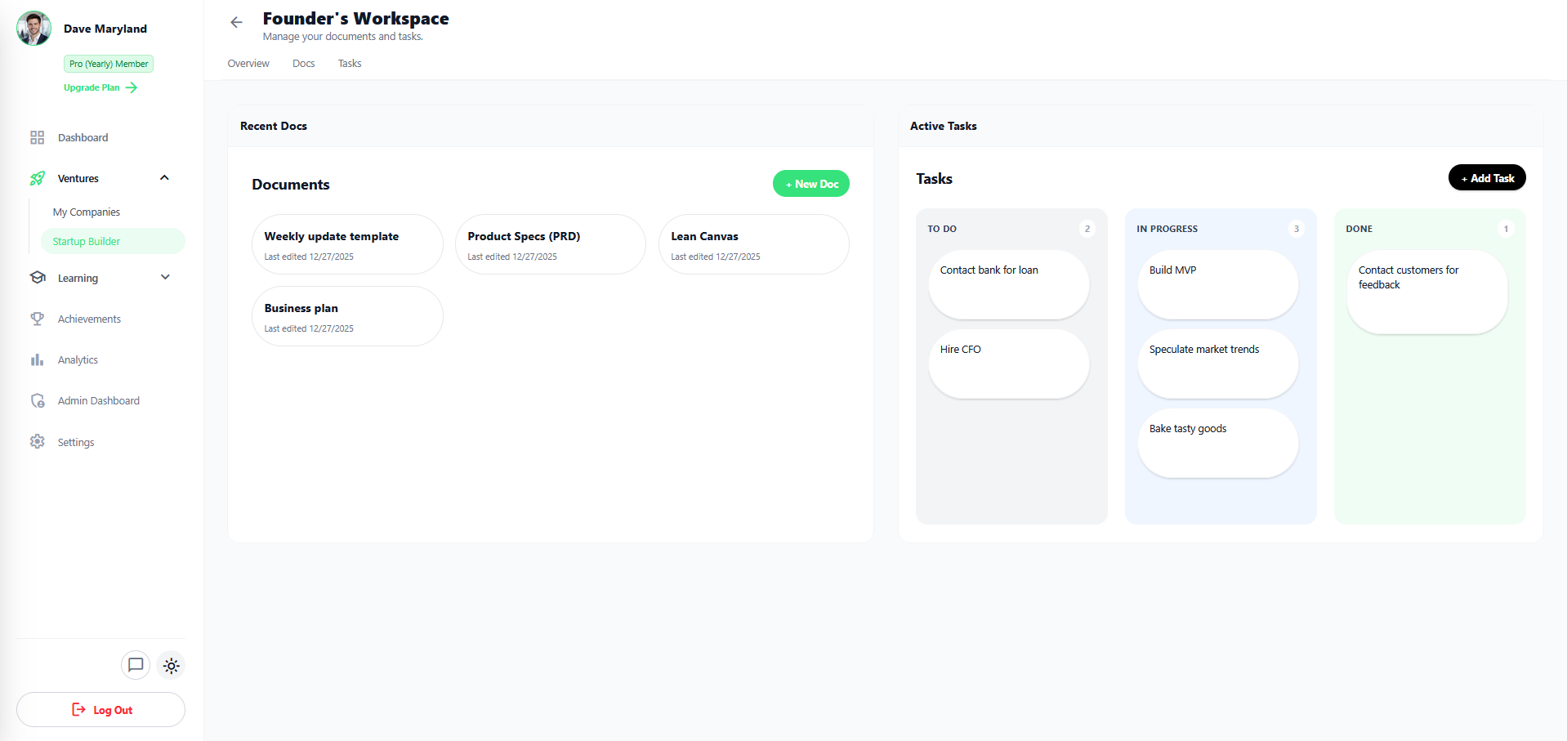This screenshot has width=1567, height=741.
Task: Click the + New Doc button
Action: click(810, 183)
